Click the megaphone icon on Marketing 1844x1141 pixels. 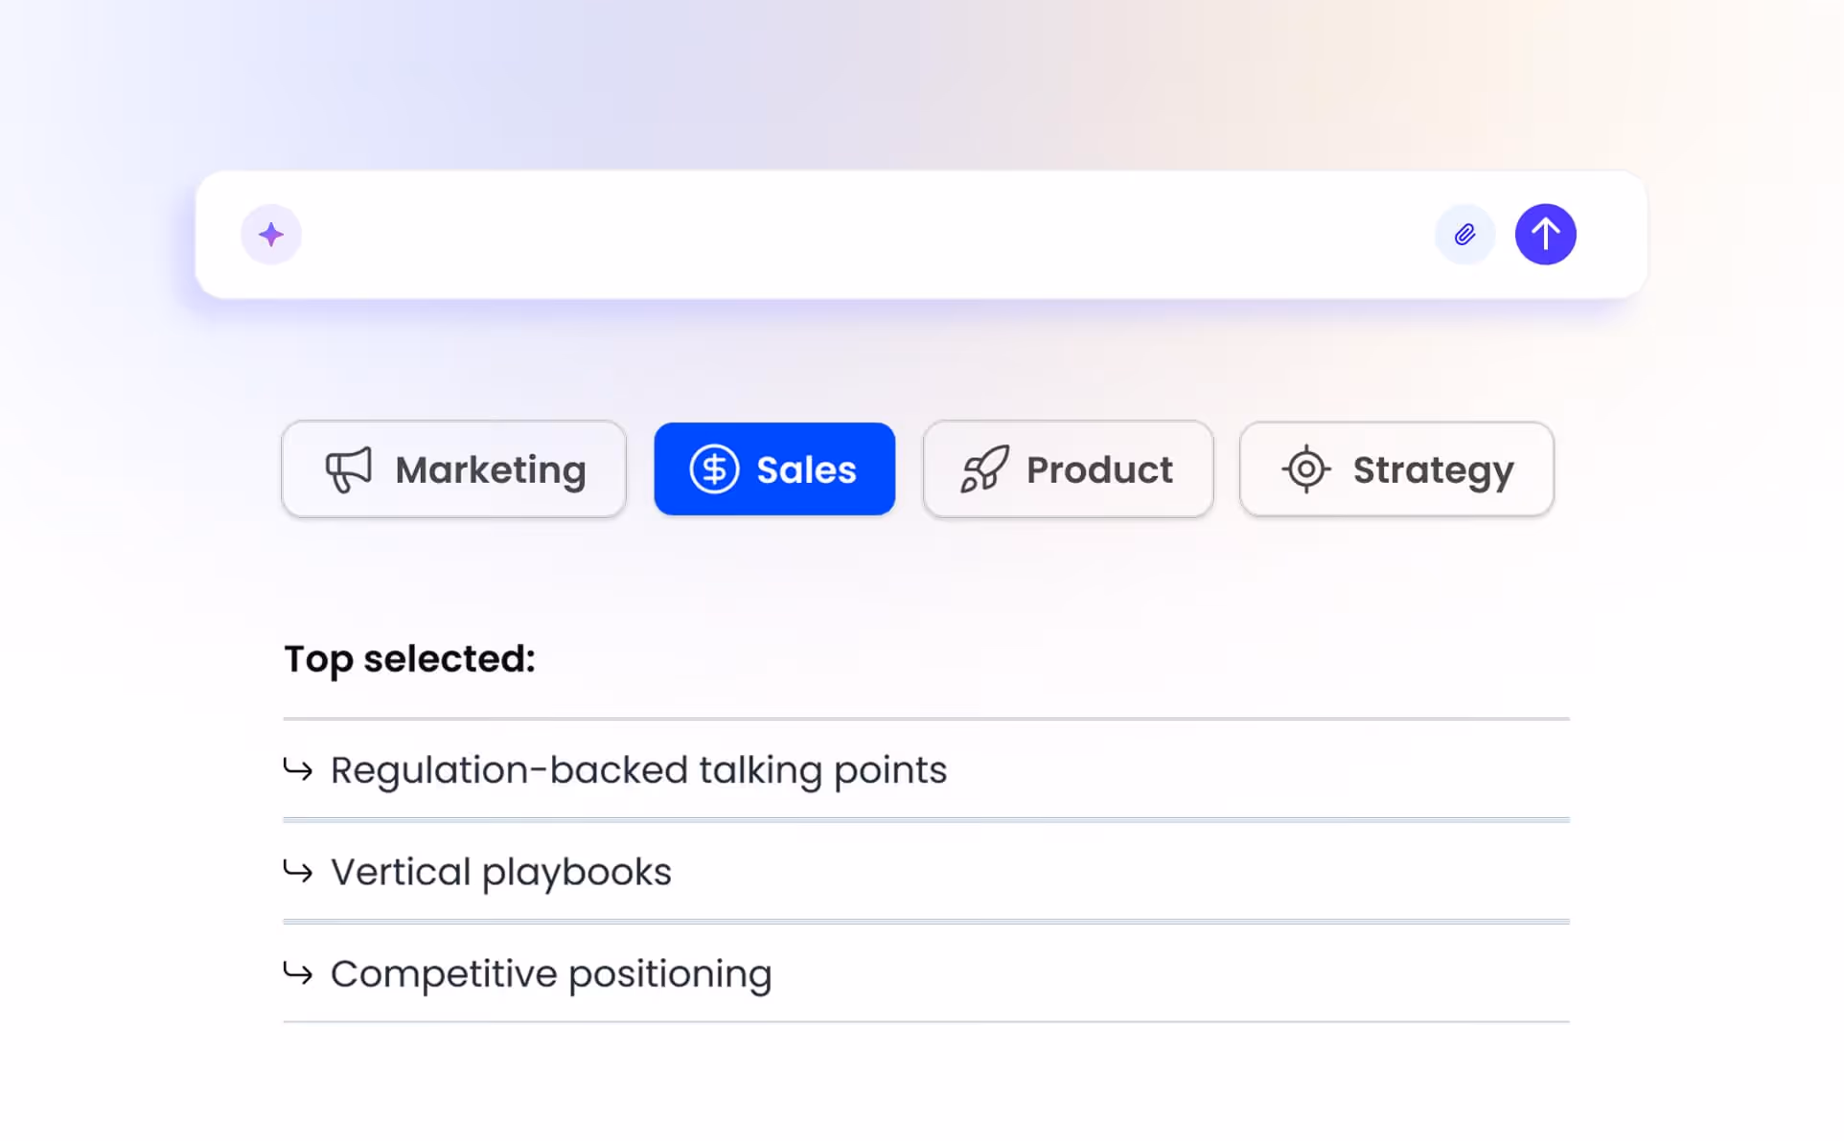(348, 469)
